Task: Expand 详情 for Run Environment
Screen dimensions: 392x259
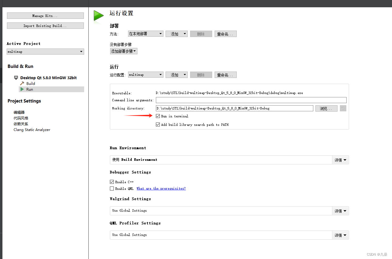Action: pyautogui.click(x=340, y=160)
